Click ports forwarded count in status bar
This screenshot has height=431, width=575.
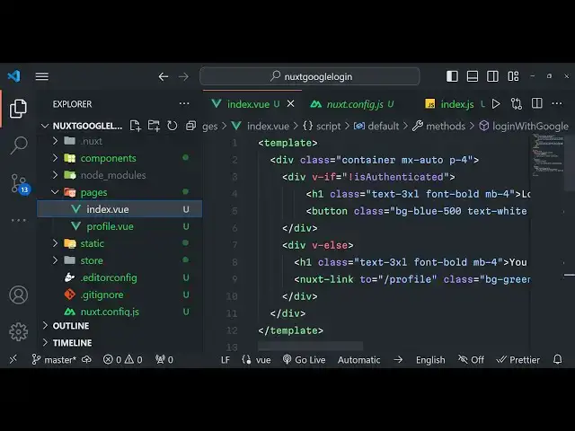point(164,359)
